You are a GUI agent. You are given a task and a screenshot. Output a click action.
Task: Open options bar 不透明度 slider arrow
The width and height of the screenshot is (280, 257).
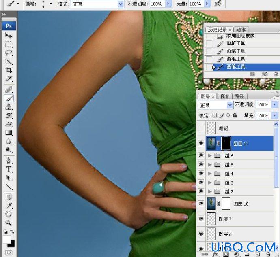(168, 4)
